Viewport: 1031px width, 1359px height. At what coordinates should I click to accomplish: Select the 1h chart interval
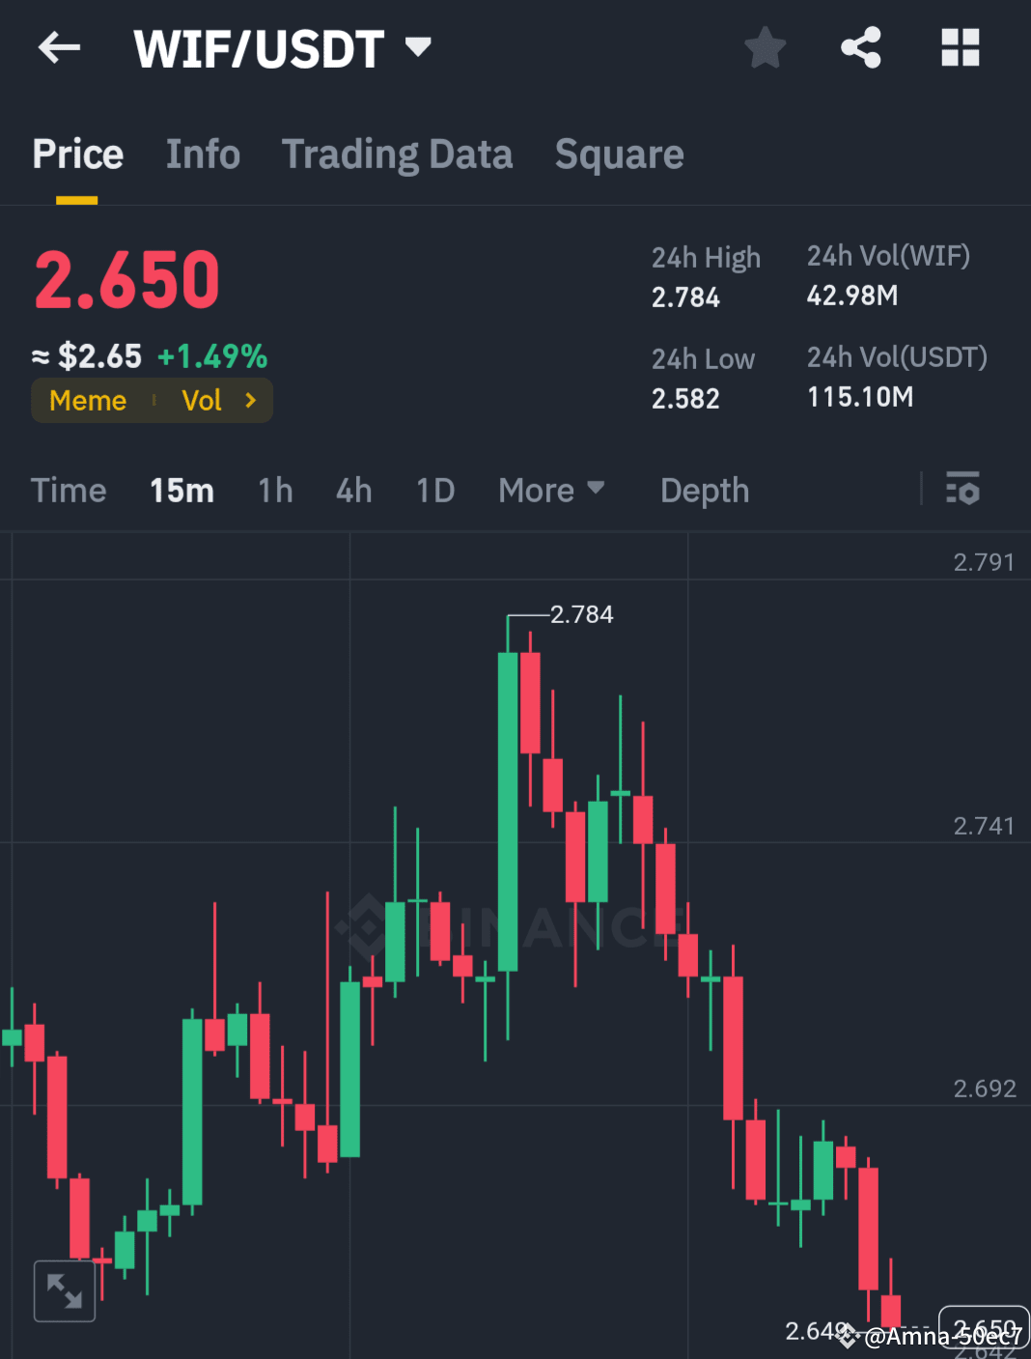coord(274,490)
